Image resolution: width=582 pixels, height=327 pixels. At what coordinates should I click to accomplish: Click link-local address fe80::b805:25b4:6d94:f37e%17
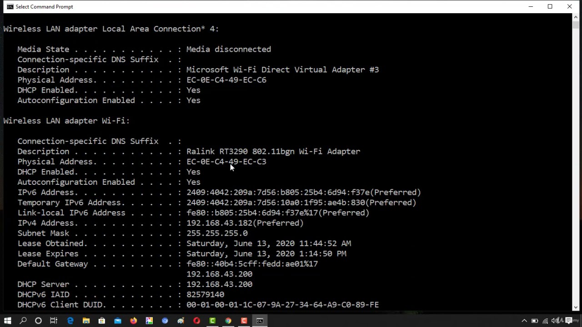coord(278,213)
